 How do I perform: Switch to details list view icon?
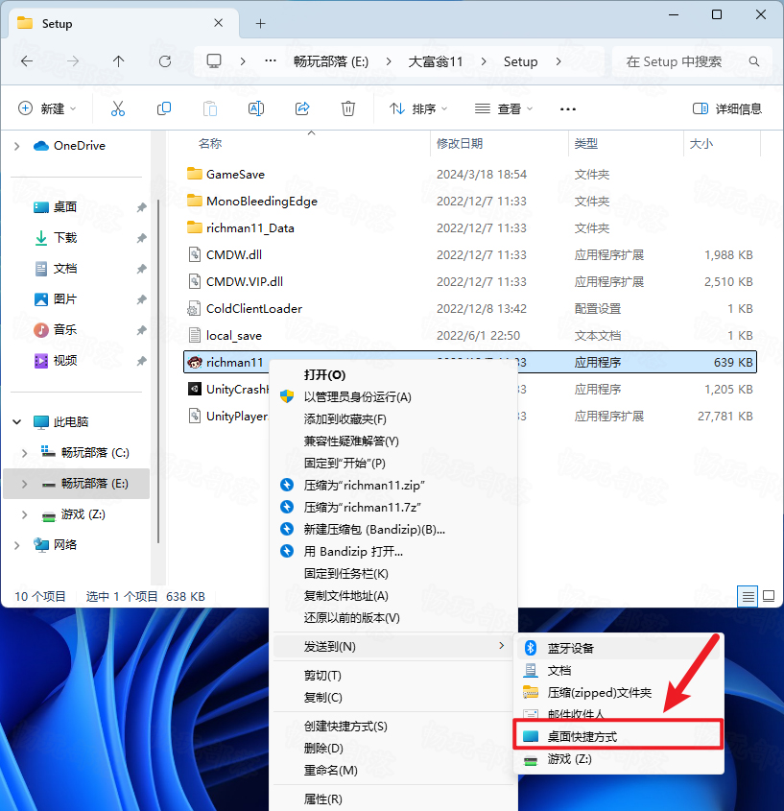(x=748, y=596)
